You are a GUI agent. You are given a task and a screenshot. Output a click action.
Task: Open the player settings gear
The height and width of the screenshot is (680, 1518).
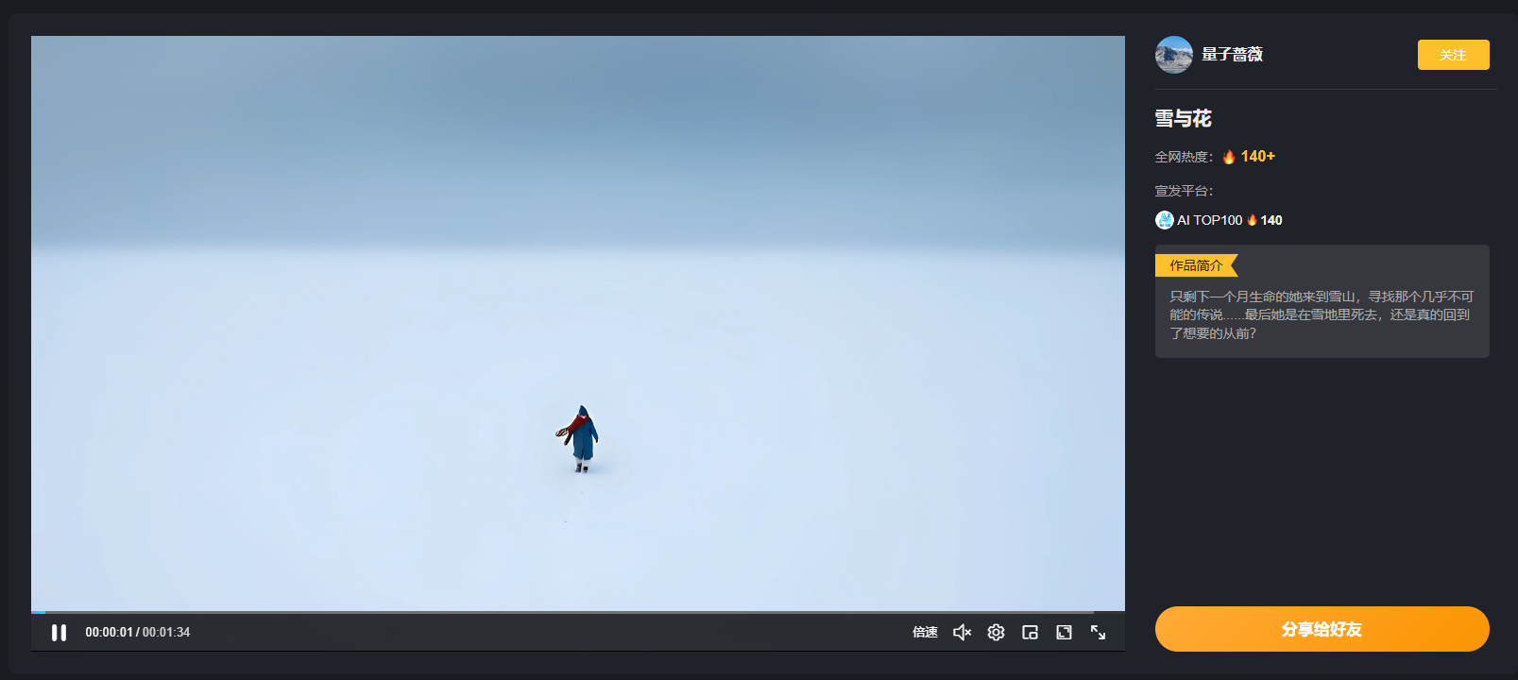pos(996,633)
